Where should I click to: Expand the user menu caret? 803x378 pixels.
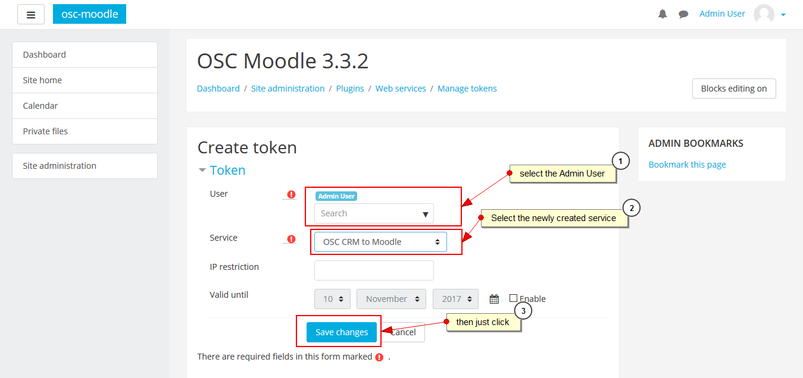pos(783,15)
